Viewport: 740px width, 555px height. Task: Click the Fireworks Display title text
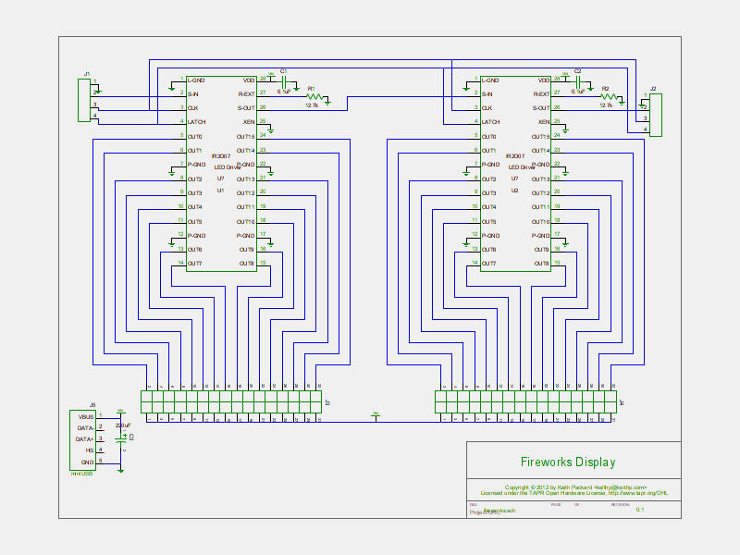pyautogui.click(x=568, y=462)
